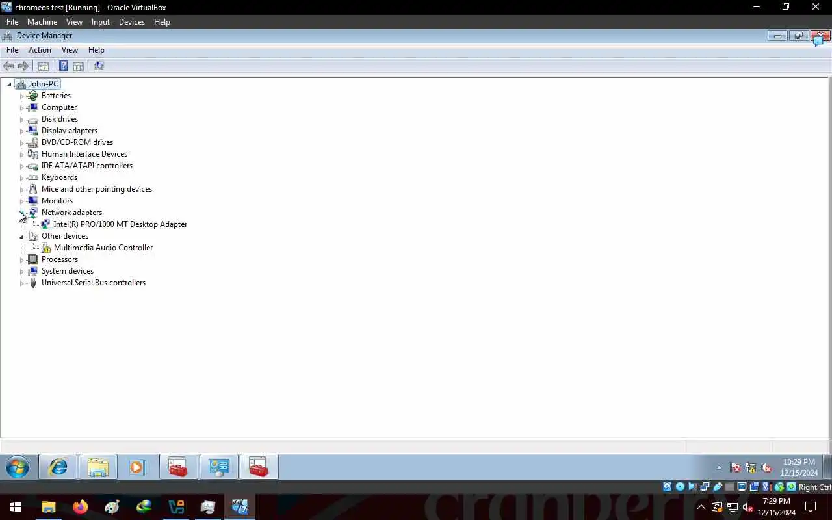The height and width of the screenshot is (520, 832).
Task: Open the Device Manager View menu
Action: coord(70,50)
